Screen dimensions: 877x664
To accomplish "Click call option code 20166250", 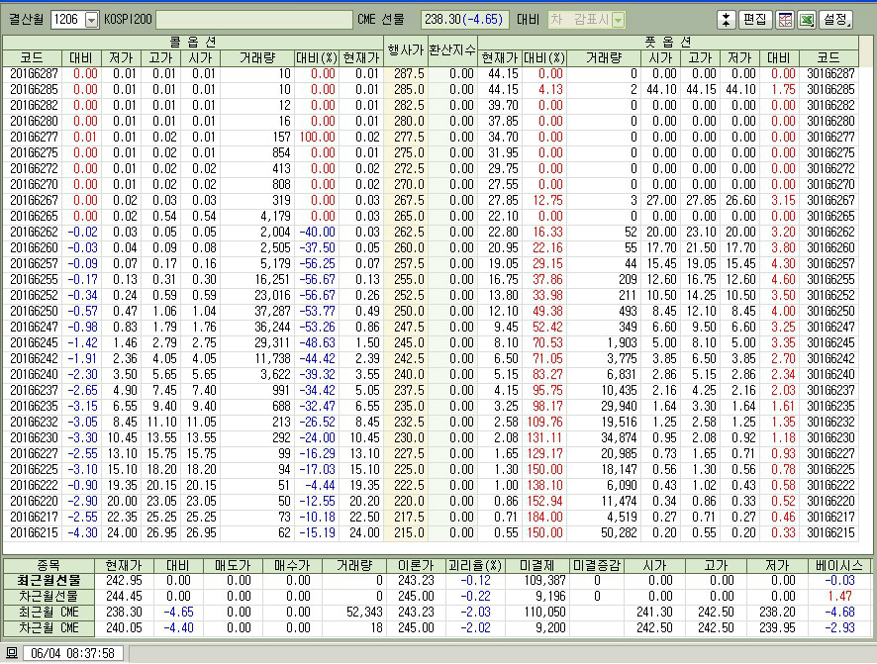I will click(34, 312).
